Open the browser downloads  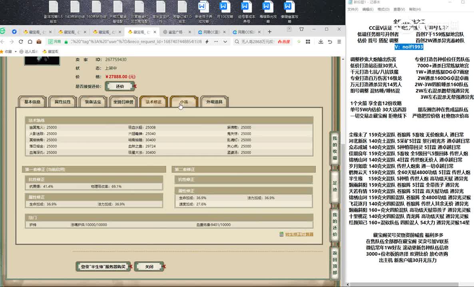tap(321, 41)
